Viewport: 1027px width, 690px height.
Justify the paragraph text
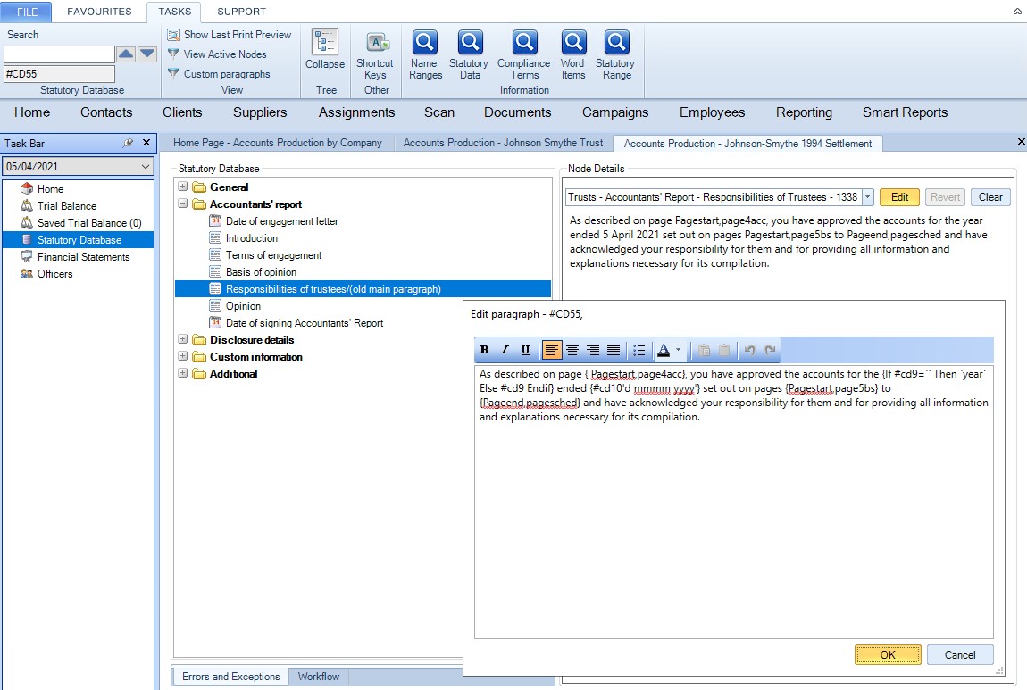[613, 350]
